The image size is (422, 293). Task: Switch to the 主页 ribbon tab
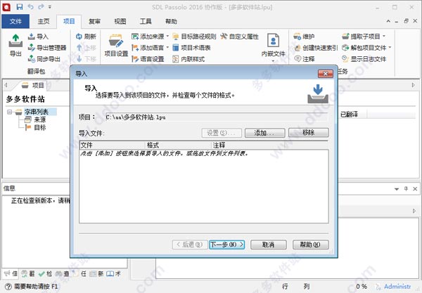coord(44,21)
